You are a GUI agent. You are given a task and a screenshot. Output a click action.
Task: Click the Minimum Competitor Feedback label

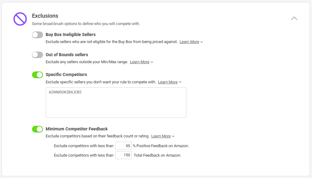pos(77,129)
